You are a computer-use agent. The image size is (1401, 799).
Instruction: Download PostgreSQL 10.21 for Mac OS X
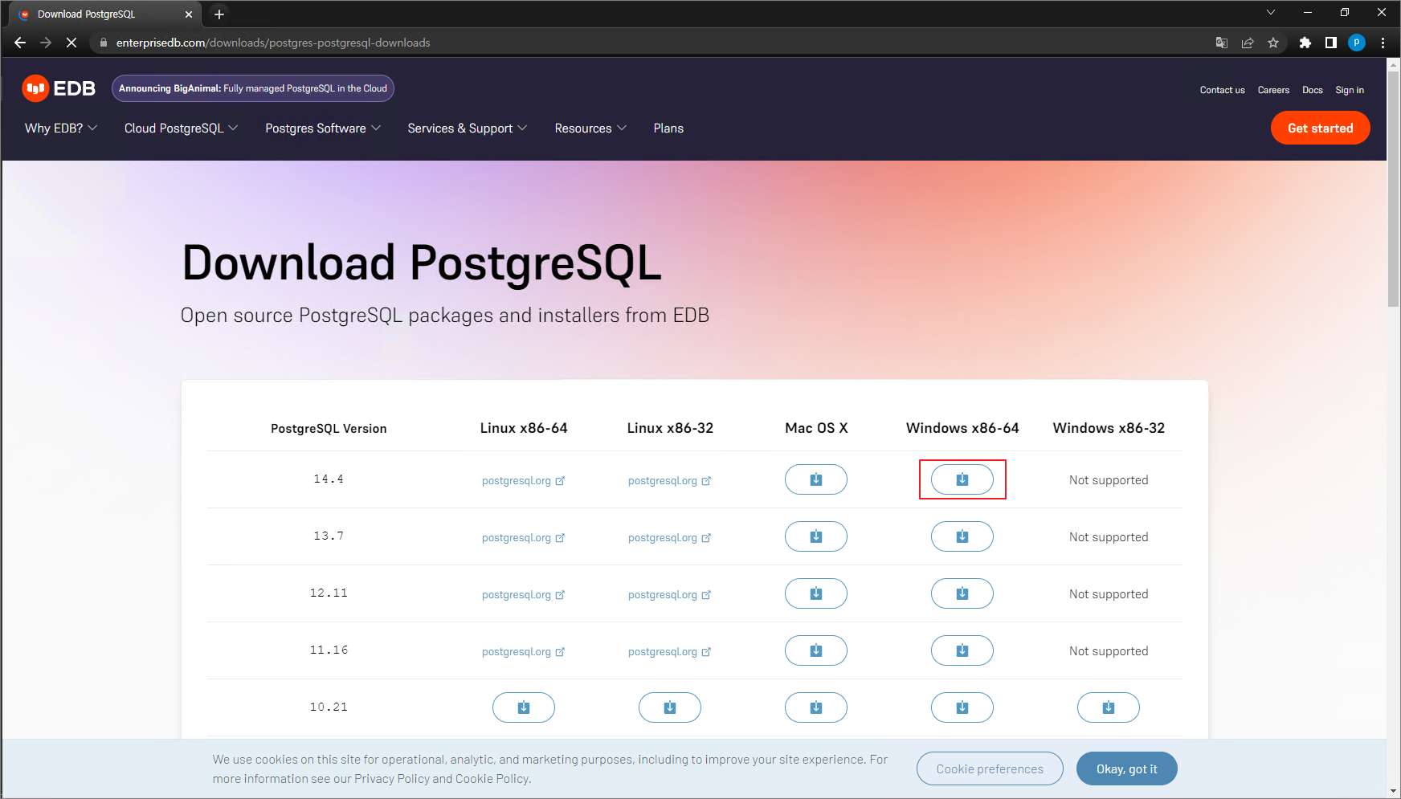815,707
